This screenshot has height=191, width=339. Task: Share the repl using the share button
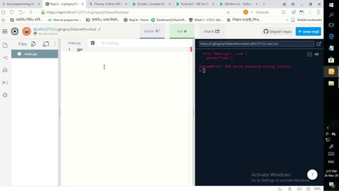click(211, 31)
